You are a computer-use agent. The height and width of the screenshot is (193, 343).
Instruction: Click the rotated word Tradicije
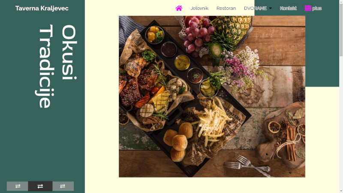[x=45, y=66]
